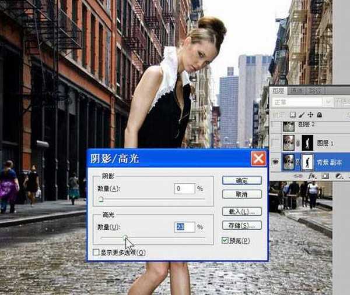Screen dimensions: 350x295
Task: Switch to the 通道 channels tab
Action: pos(296,90)
